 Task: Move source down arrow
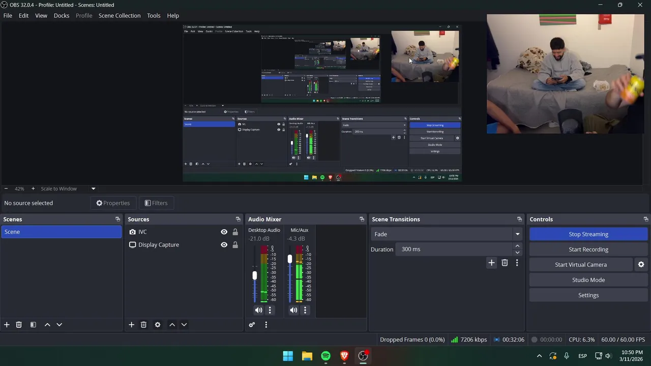point(184,324)
